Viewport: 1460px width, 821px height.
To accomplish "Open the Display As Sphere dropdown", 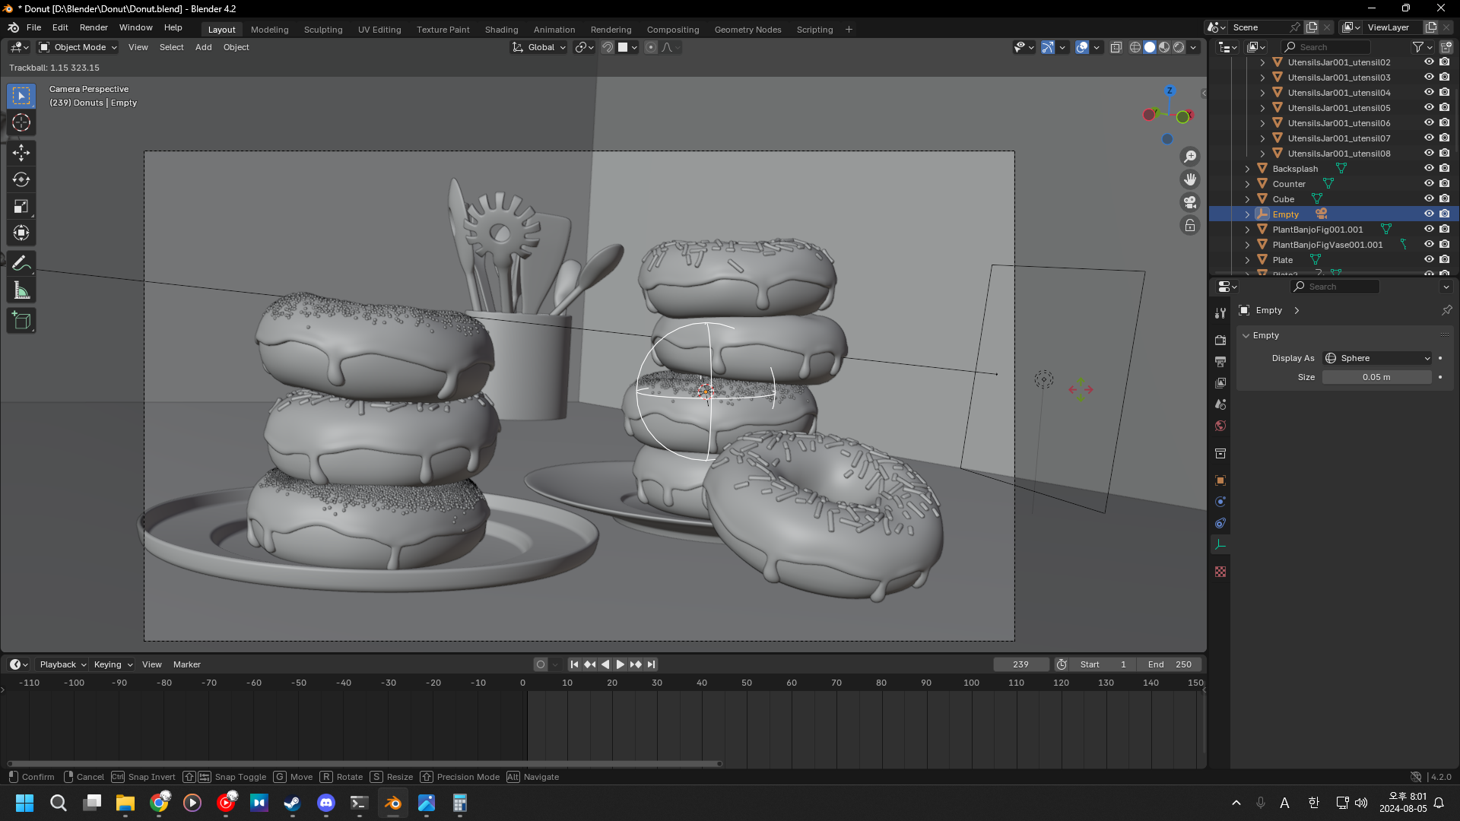I will pos(1377,358).
